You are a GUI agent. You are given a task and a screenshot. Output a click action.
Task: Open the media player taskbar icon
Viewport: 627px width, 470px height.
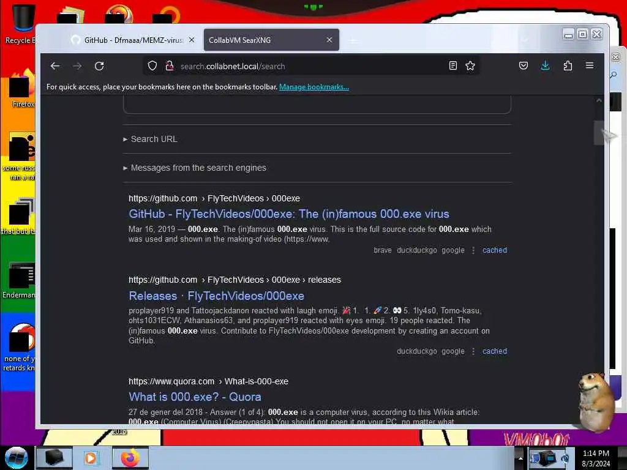(91, 458)
